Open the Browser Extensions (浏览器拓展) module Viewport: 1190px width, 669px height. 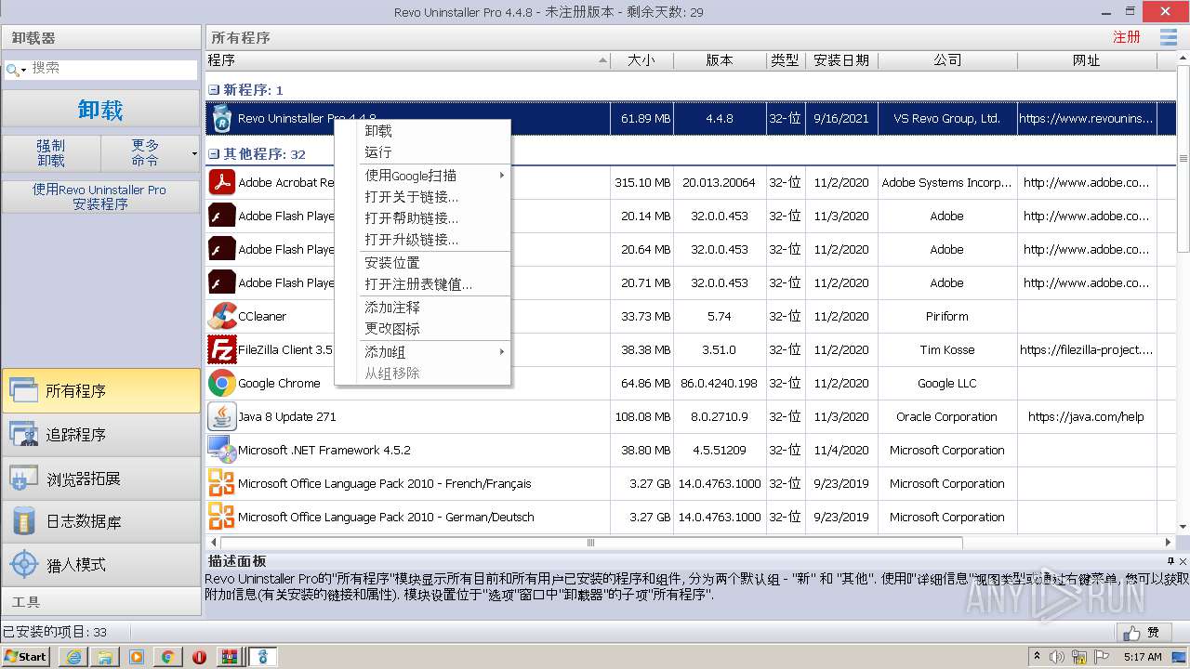(x=100, y=479)
